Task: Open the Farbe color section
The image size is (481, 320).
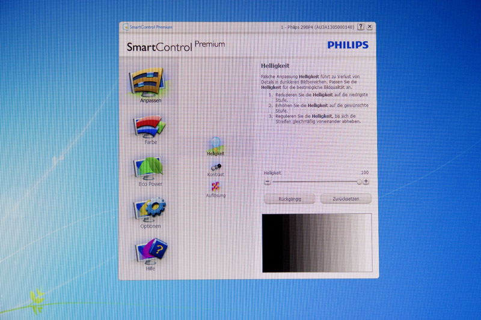Action: pyautogui.click(x=150, y=127)
